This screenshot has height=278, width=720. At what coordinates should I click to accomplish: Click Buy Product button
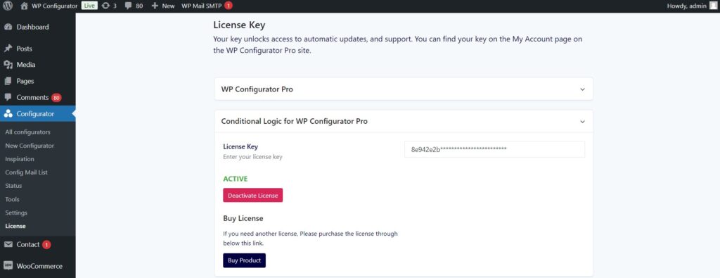tap(244, 260)
